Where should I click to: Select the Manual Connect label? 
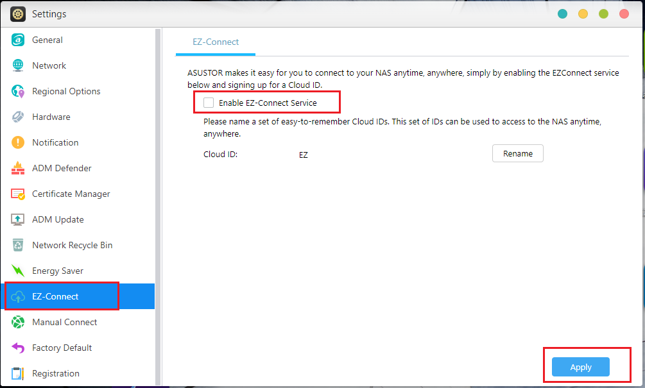(65, 322)
